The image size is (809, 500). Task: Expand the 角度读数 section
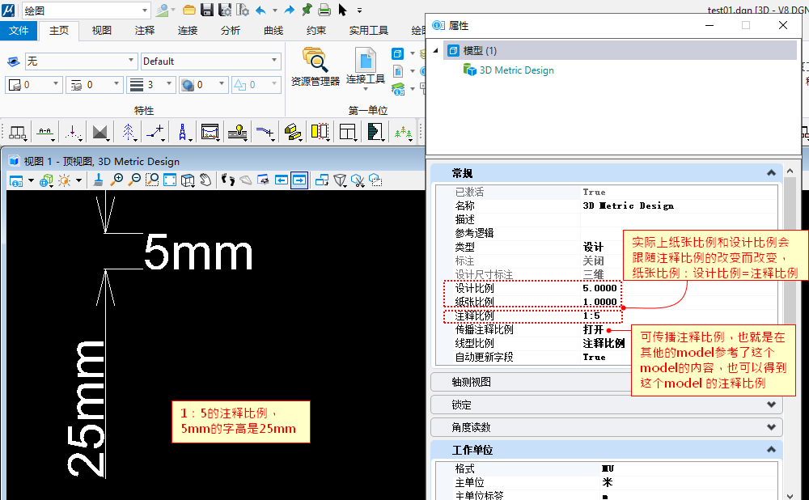[771, 427]
